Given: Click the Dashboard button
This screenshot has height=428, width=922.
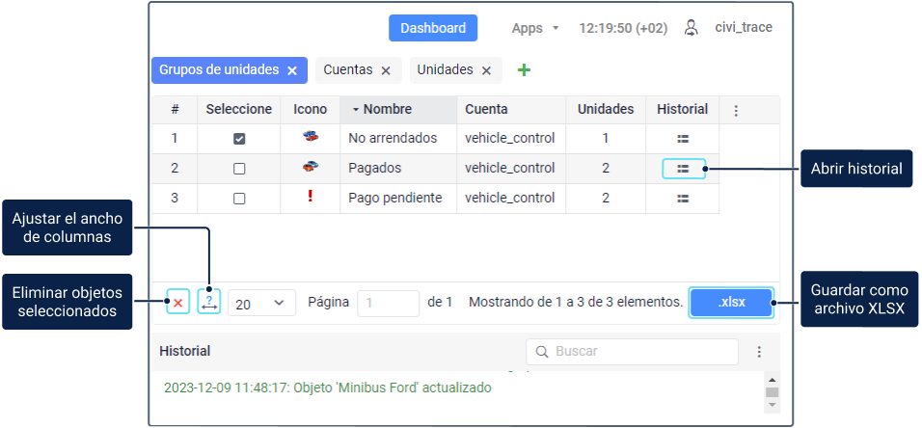Looking at the screenshot, I should tap(433, 28).
